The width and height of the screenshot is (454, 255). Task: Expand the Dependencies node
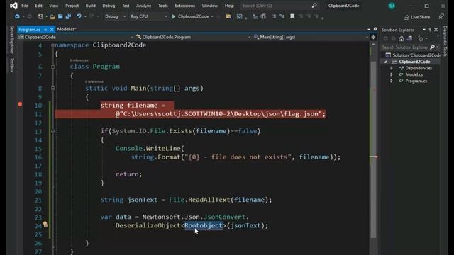(392, 68)
